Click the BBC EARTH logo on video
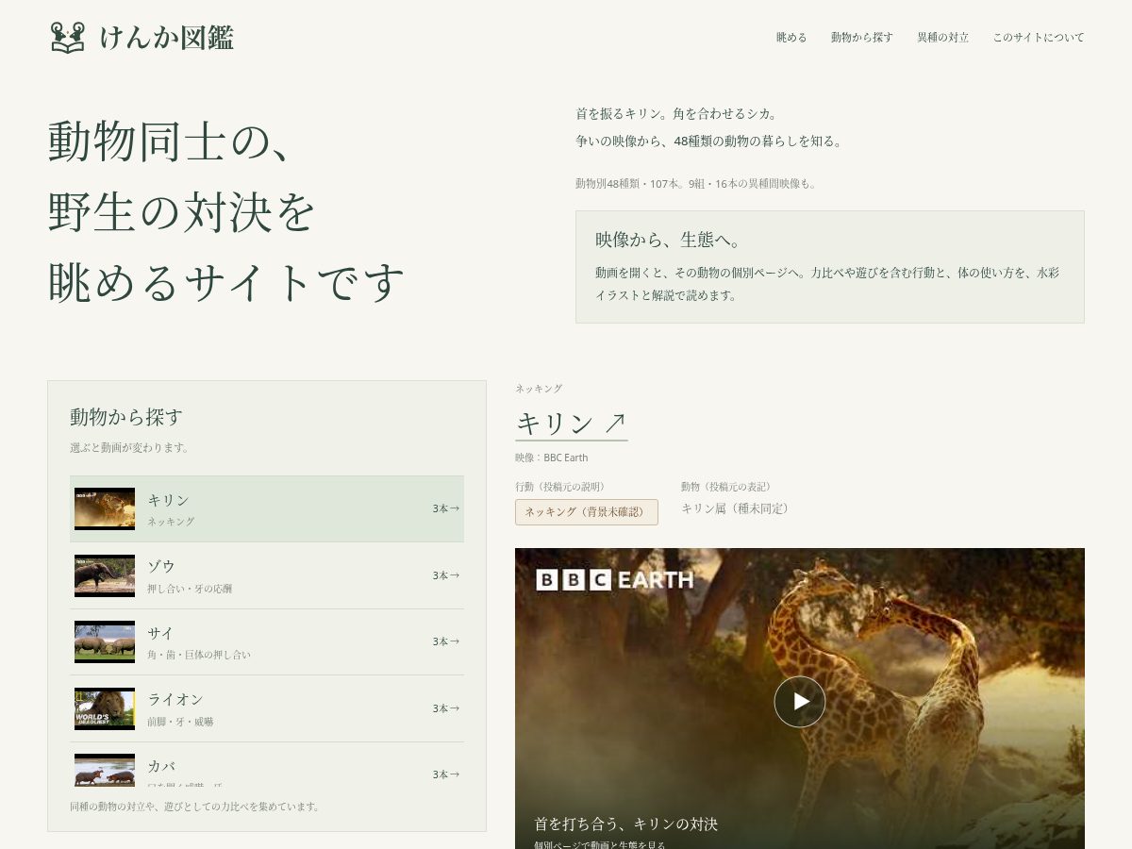Screen dimensions: 1132x849 point(615,579)
